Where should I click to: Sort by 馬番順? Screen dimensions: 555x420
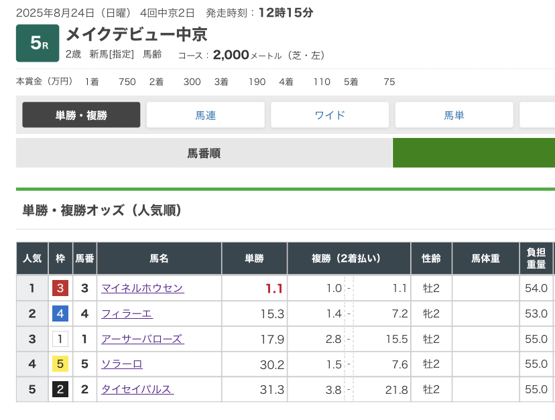point(204,153)
